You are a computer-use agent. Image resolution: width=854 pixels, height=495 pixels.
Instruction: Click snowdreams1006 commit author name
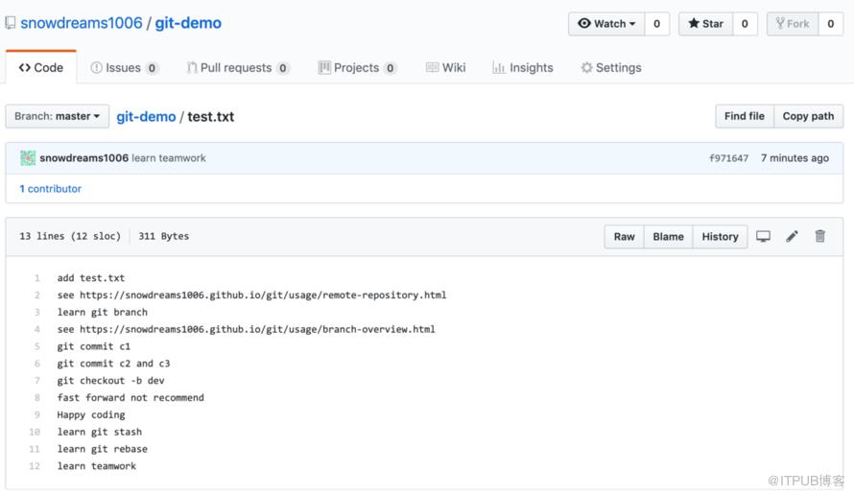pyautogui.click(x=83, y=158)
